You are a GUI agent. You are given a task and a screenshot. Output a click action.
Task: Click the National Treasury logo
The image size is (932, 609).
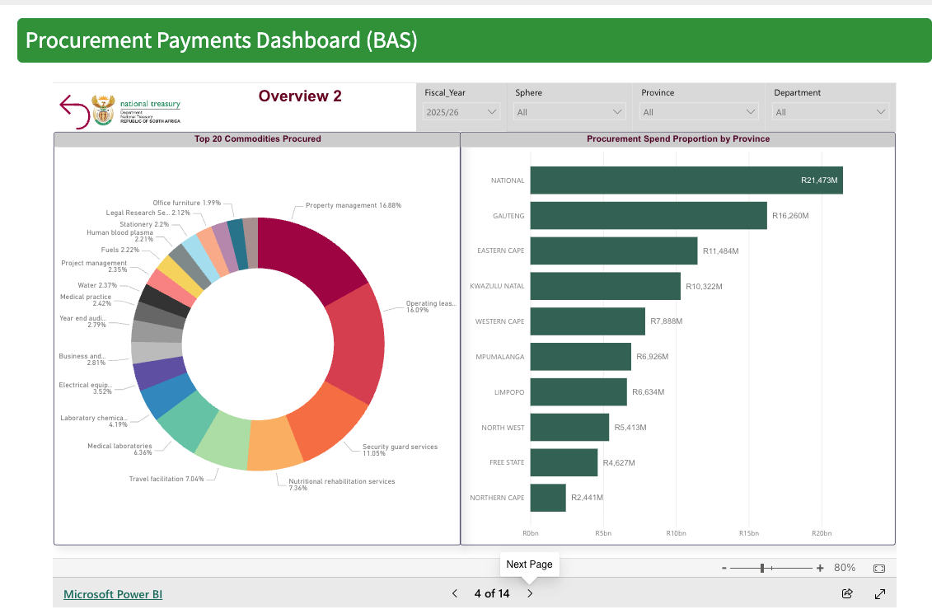(x=137, y=109)
